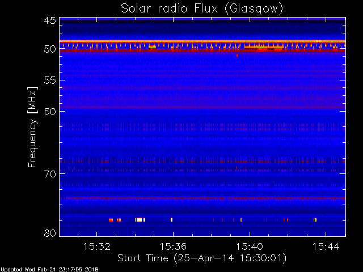Click the 50 MHz tick label
Image resolution: width=363 pixels, height=272 pixels.
click(x=50, y=49)
